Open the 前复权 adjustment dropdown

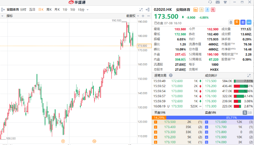[x=133, y=16]
